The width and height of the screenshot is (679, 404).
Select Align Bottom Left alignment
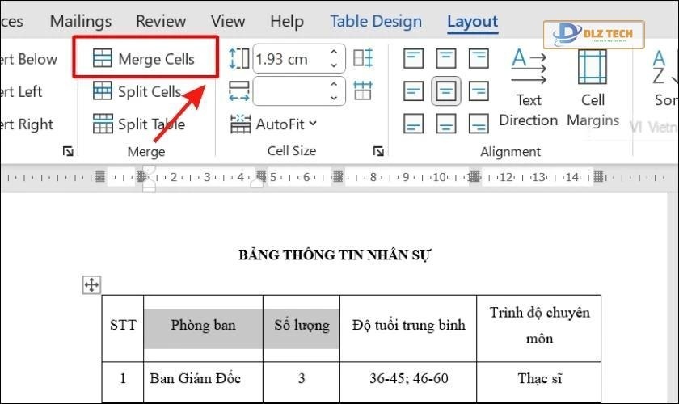413,124
